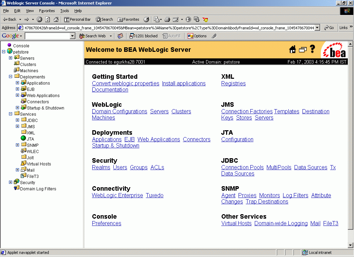
Task: Click the scroll down arrow of page scrollbar
Action: pyautogui.click(x=351, y=245)
